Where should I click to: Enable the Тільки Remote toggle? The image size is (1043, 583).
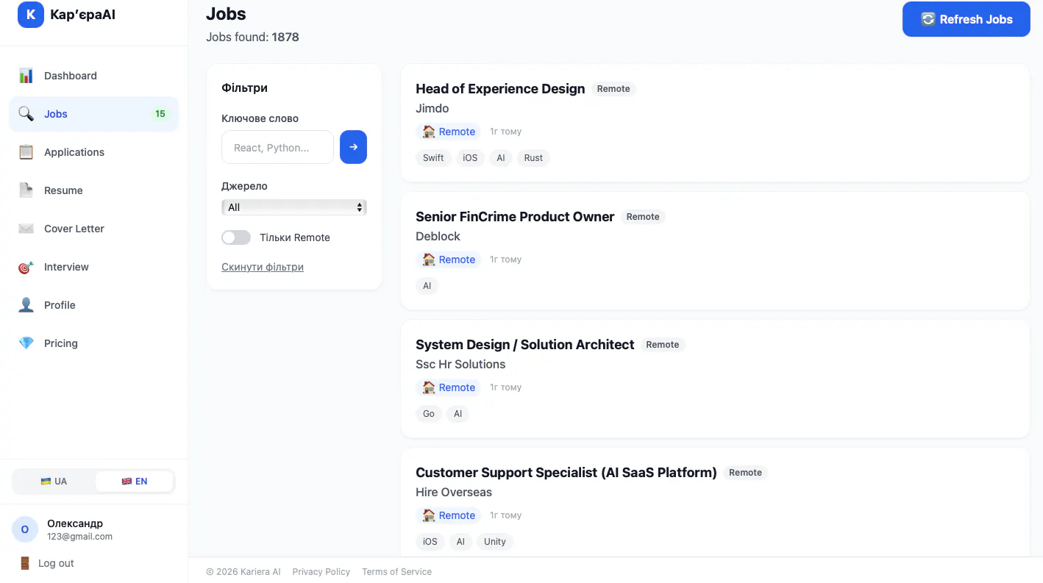[x=236, y=237]
